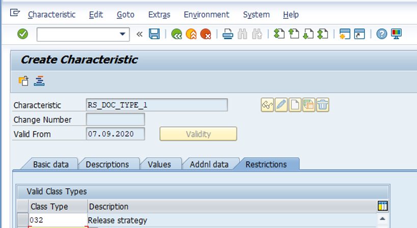Go to the First Page icon
The width and height of the screenshot is (417, 228).
(x=279, y=34)
